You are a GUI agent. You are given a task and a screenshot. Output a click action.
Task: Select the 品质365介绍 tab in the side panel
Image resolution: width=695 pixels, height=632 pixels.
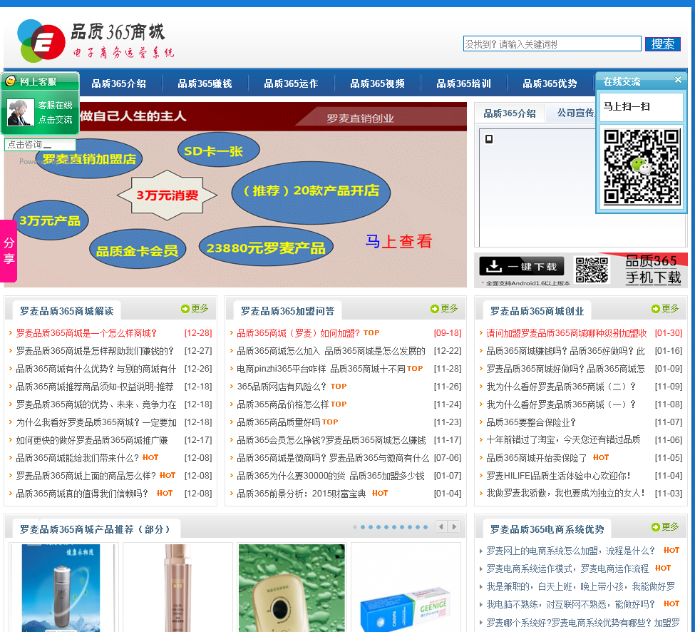click(510, 113)
